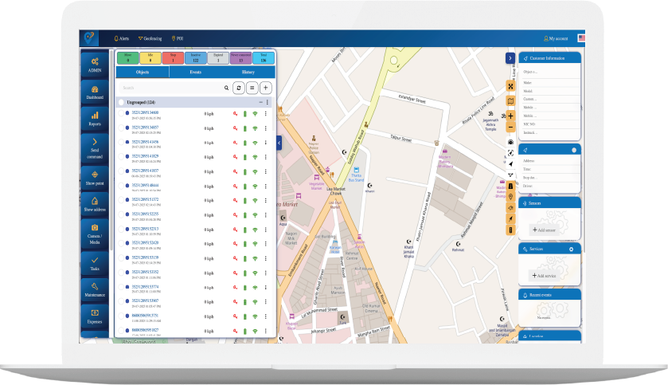
Task: Switch to the Events tab
Action: (195, 72)
